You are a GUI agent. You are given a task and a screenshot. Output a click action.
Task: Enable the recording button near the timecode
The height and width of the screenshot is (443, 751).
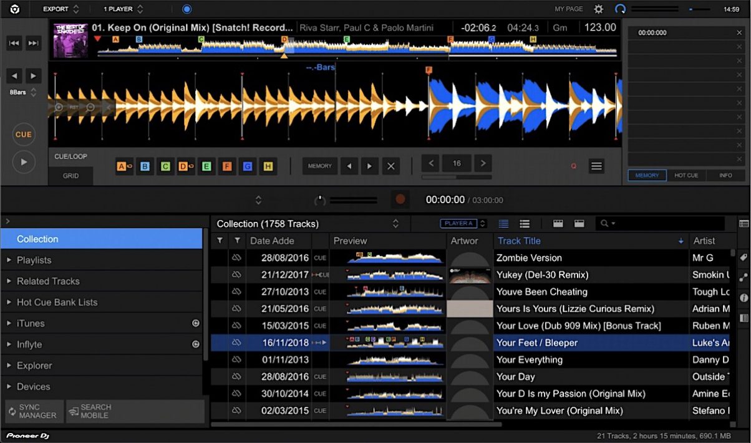(x=399, y=199)
